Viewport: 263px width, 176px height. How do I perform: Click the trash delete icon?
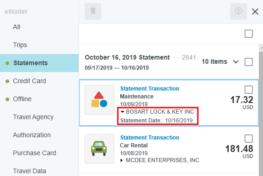point(93,12)
